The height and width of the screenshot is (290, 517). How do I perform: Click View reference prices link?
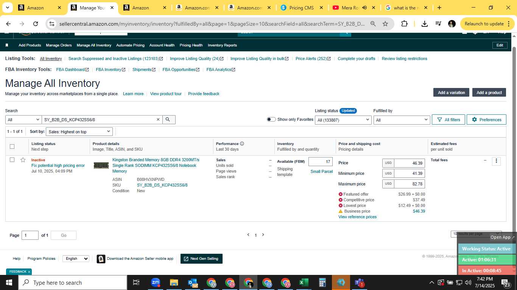pyautogui.click(x=357, y=217)
